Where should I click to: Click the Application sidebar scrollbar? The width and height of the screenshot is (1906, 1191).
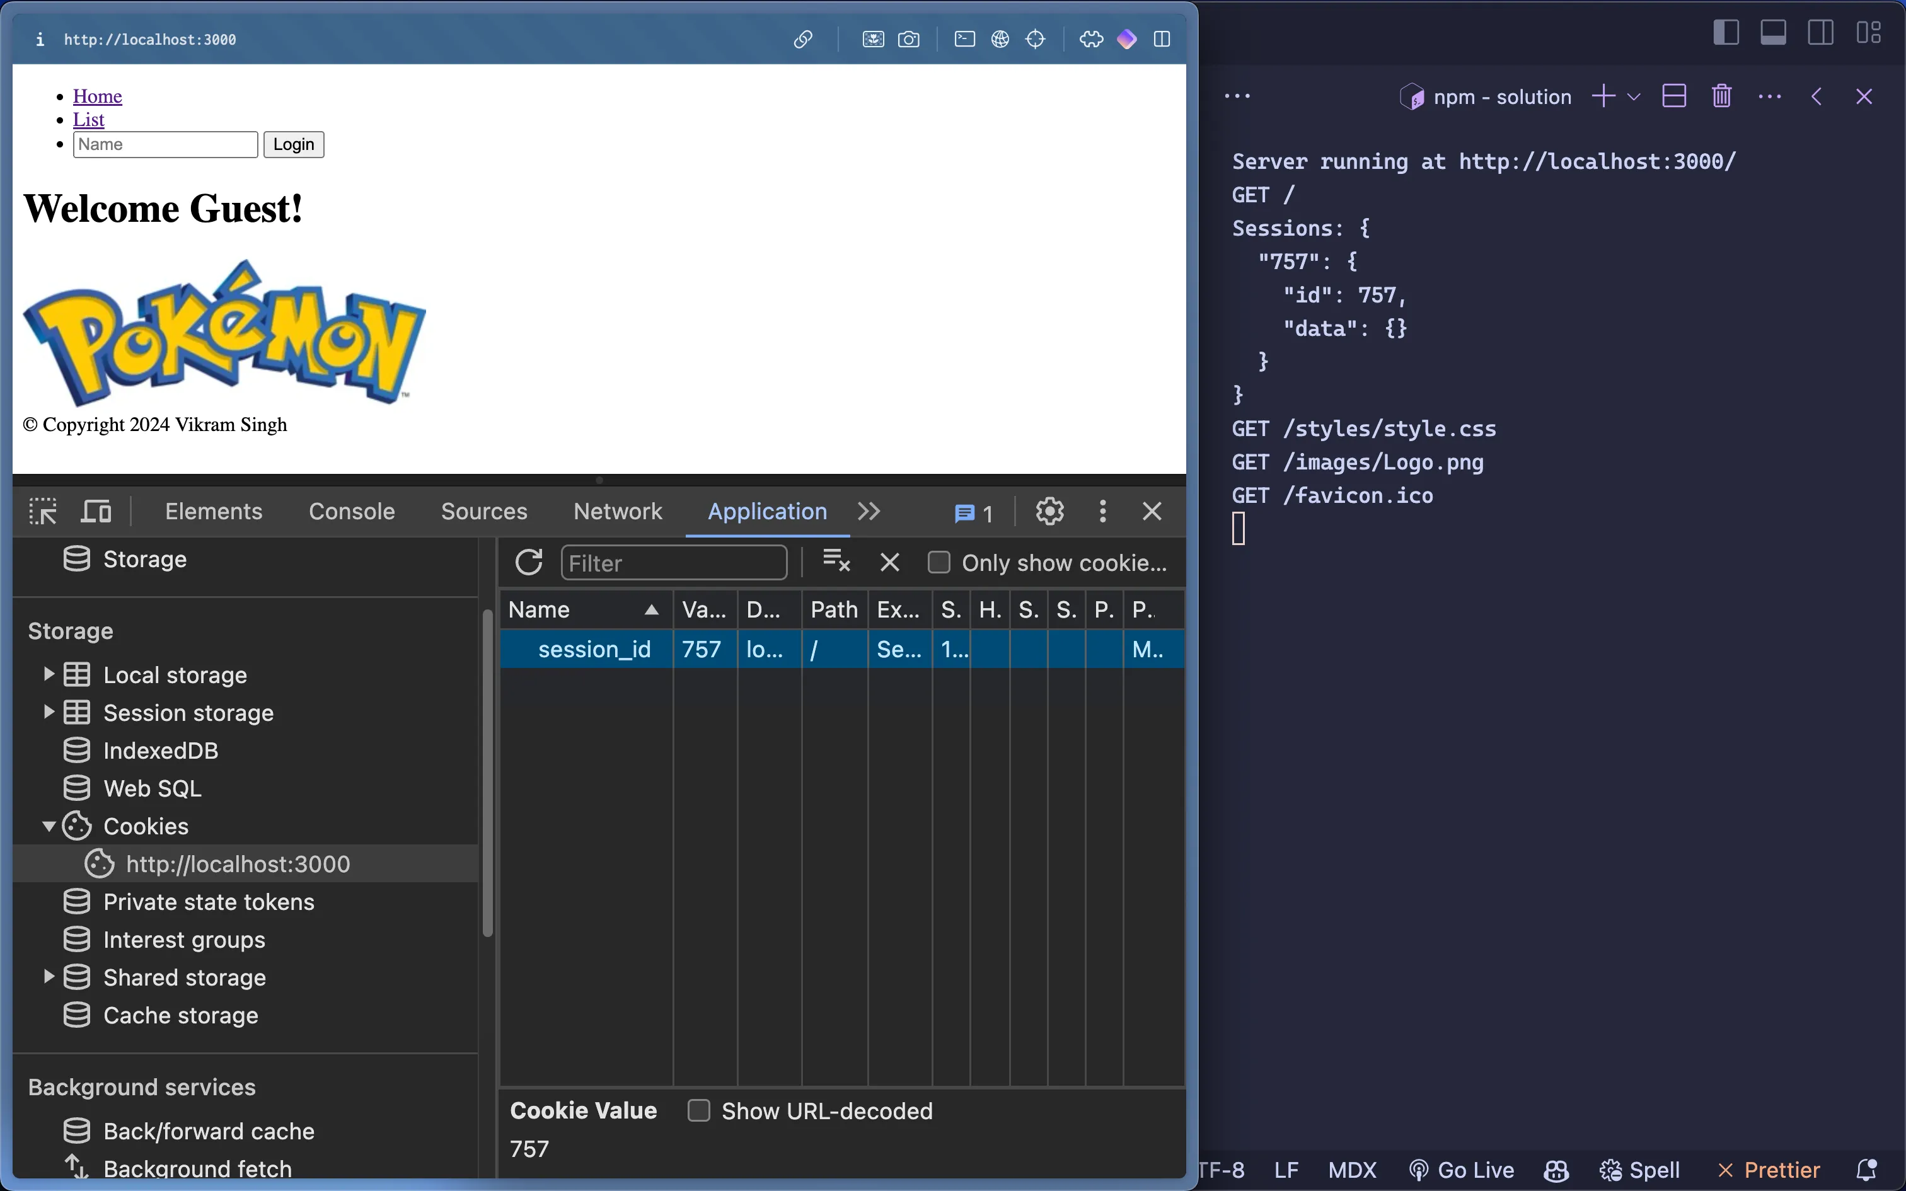pyautogui.click(x=487, y=772)
